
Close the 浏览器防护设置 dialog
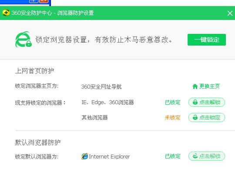click(230, 13)
